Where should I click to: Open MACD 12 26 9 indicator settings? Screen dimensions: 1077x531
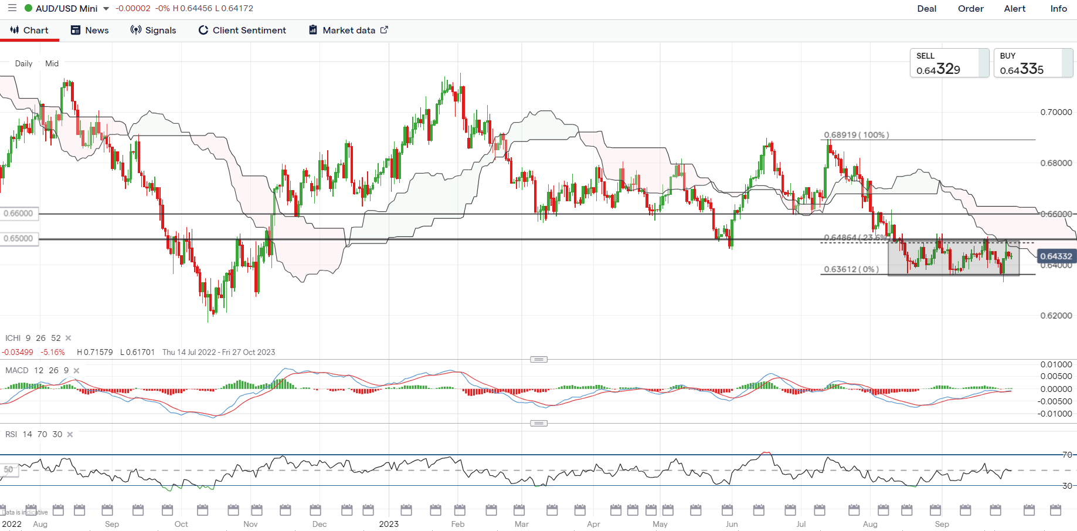click(x=37, y=370)
